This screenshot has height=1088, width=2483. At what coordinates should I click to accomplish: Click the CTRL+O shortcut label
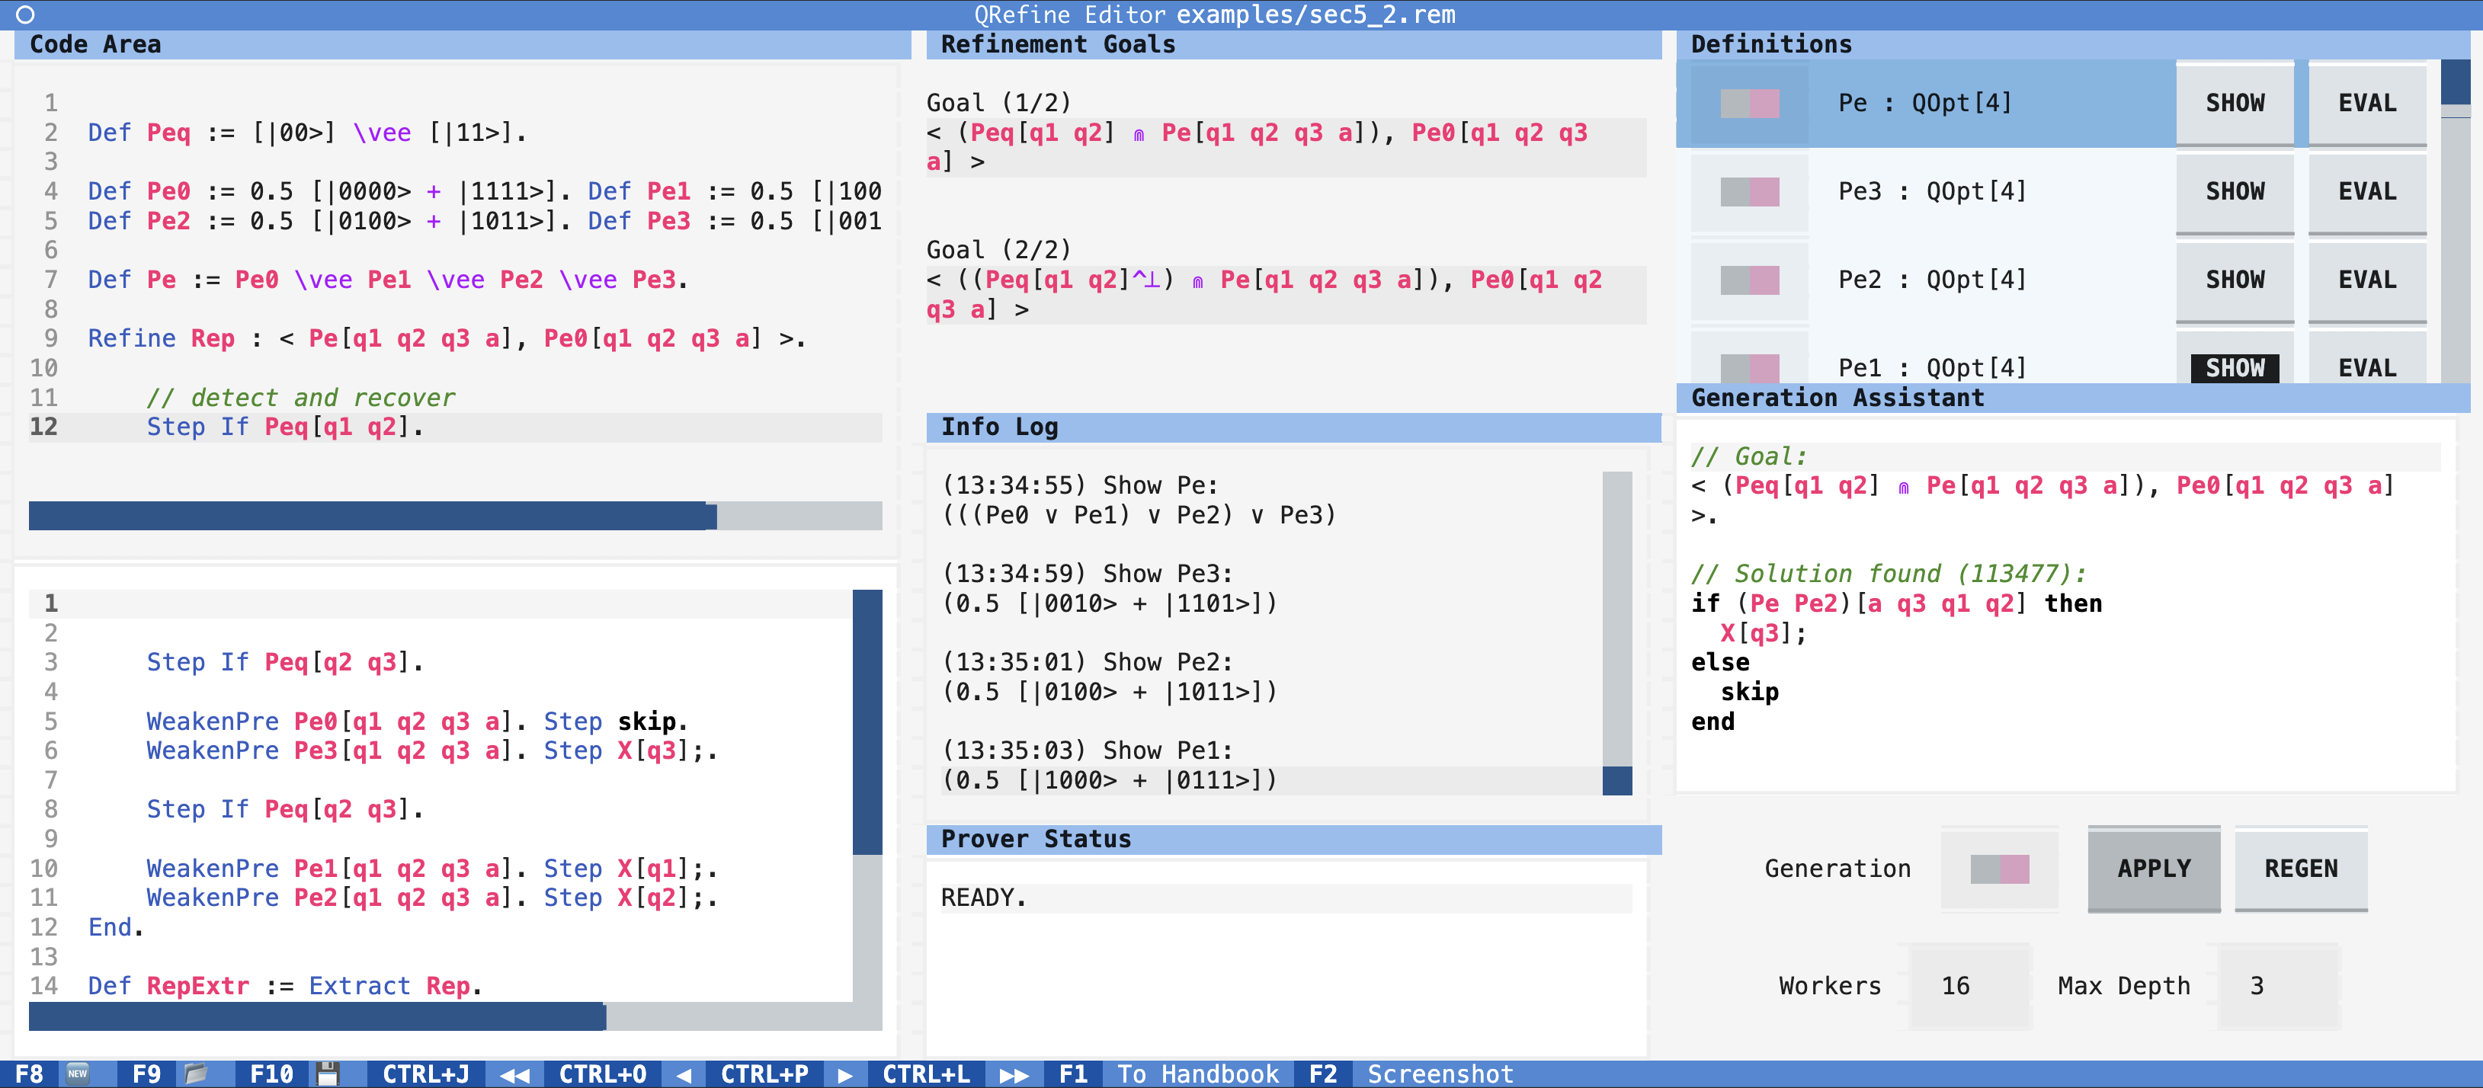point(602,1074)
